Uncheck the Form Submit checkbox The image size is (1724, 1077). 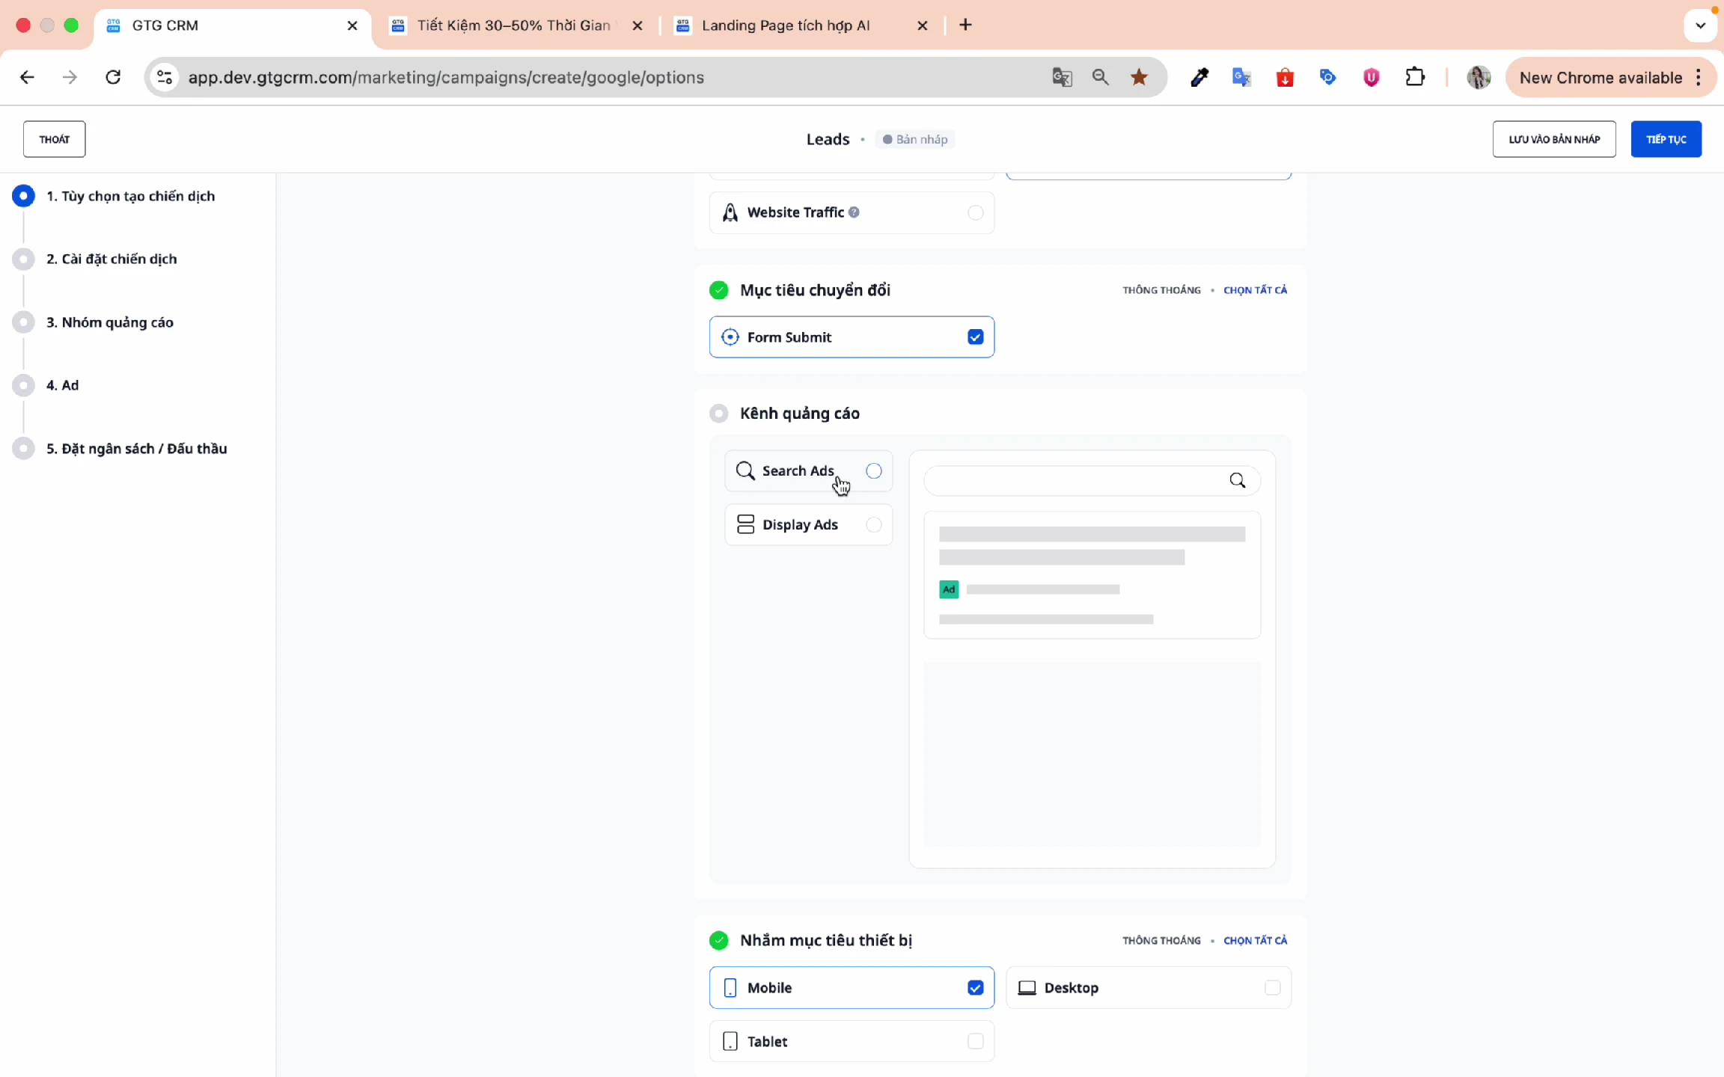click(x=975, y=337)
